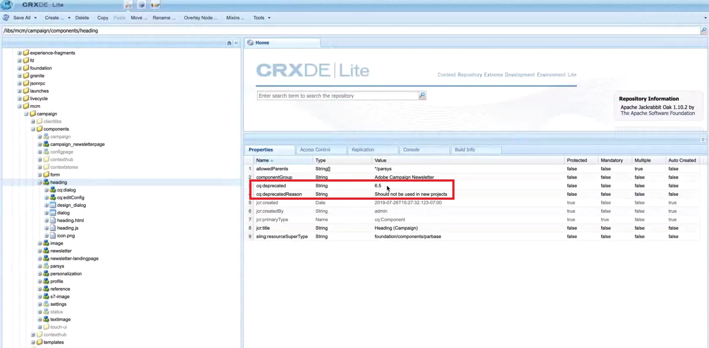The width and height of the screenshot is (709, 348).
Task: Select the reference component icon
Action: [46, 289]
